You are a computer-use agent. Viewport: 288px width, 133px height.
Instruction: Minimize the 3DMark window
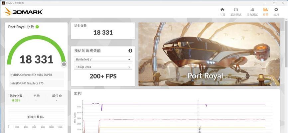point(265,3)
